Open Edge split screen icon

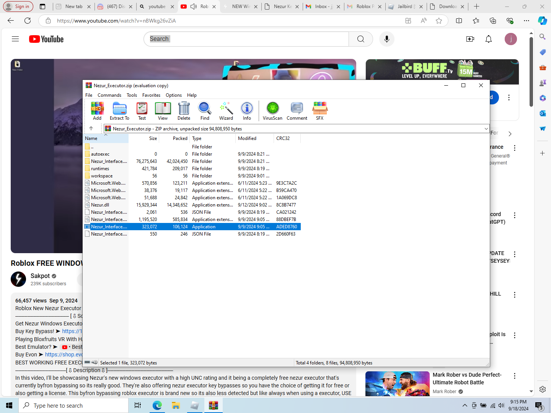pos(459,21)
